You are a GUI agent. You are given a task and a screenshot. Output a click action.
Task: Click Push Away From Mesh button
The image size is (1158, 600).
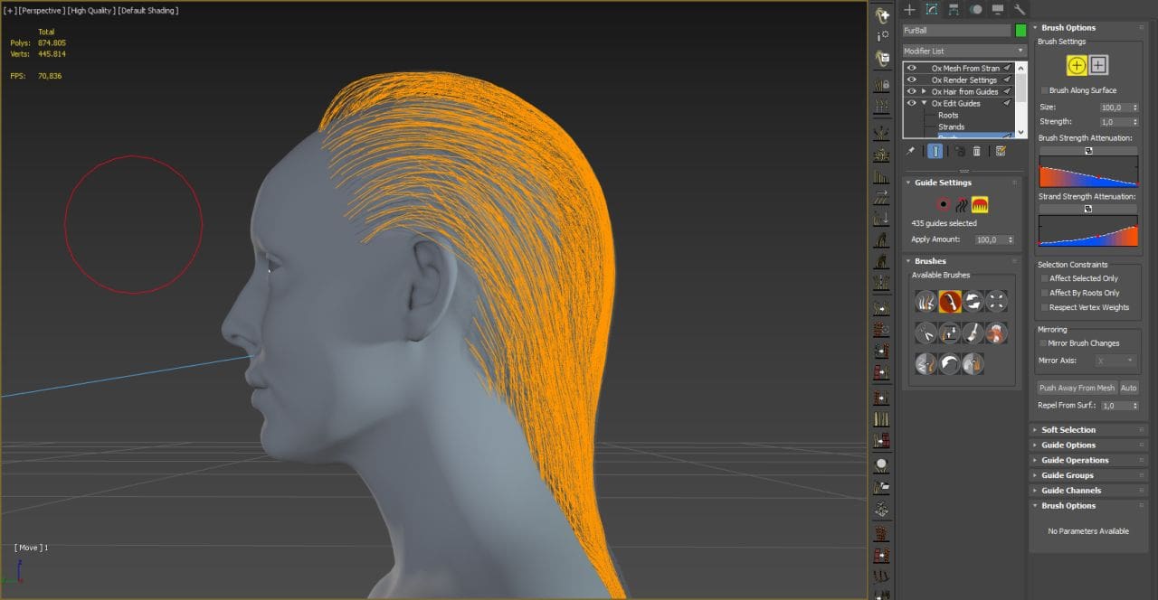pos(1077,388)
